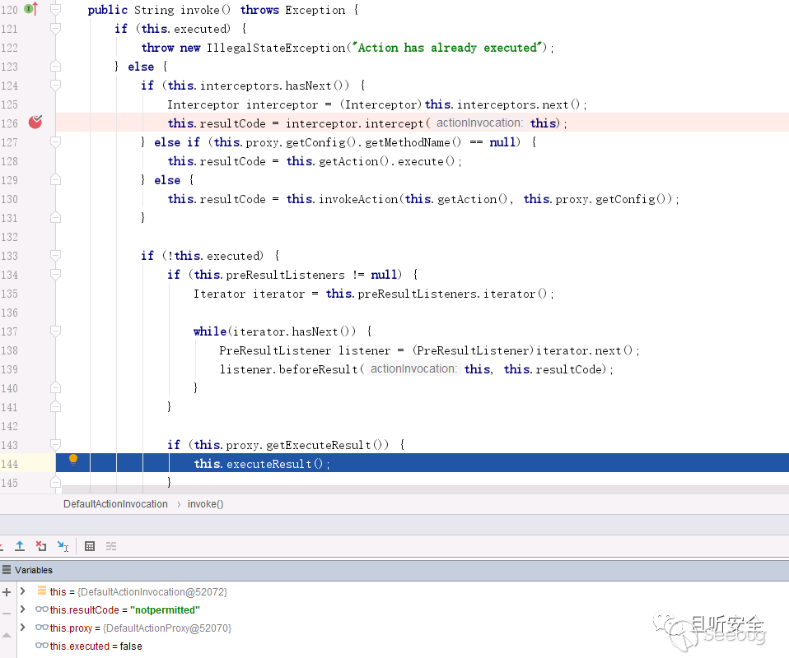
Task: Click the glasses watch icon for this.proxy
Action: pyautogui.click(x=42, y=628)
